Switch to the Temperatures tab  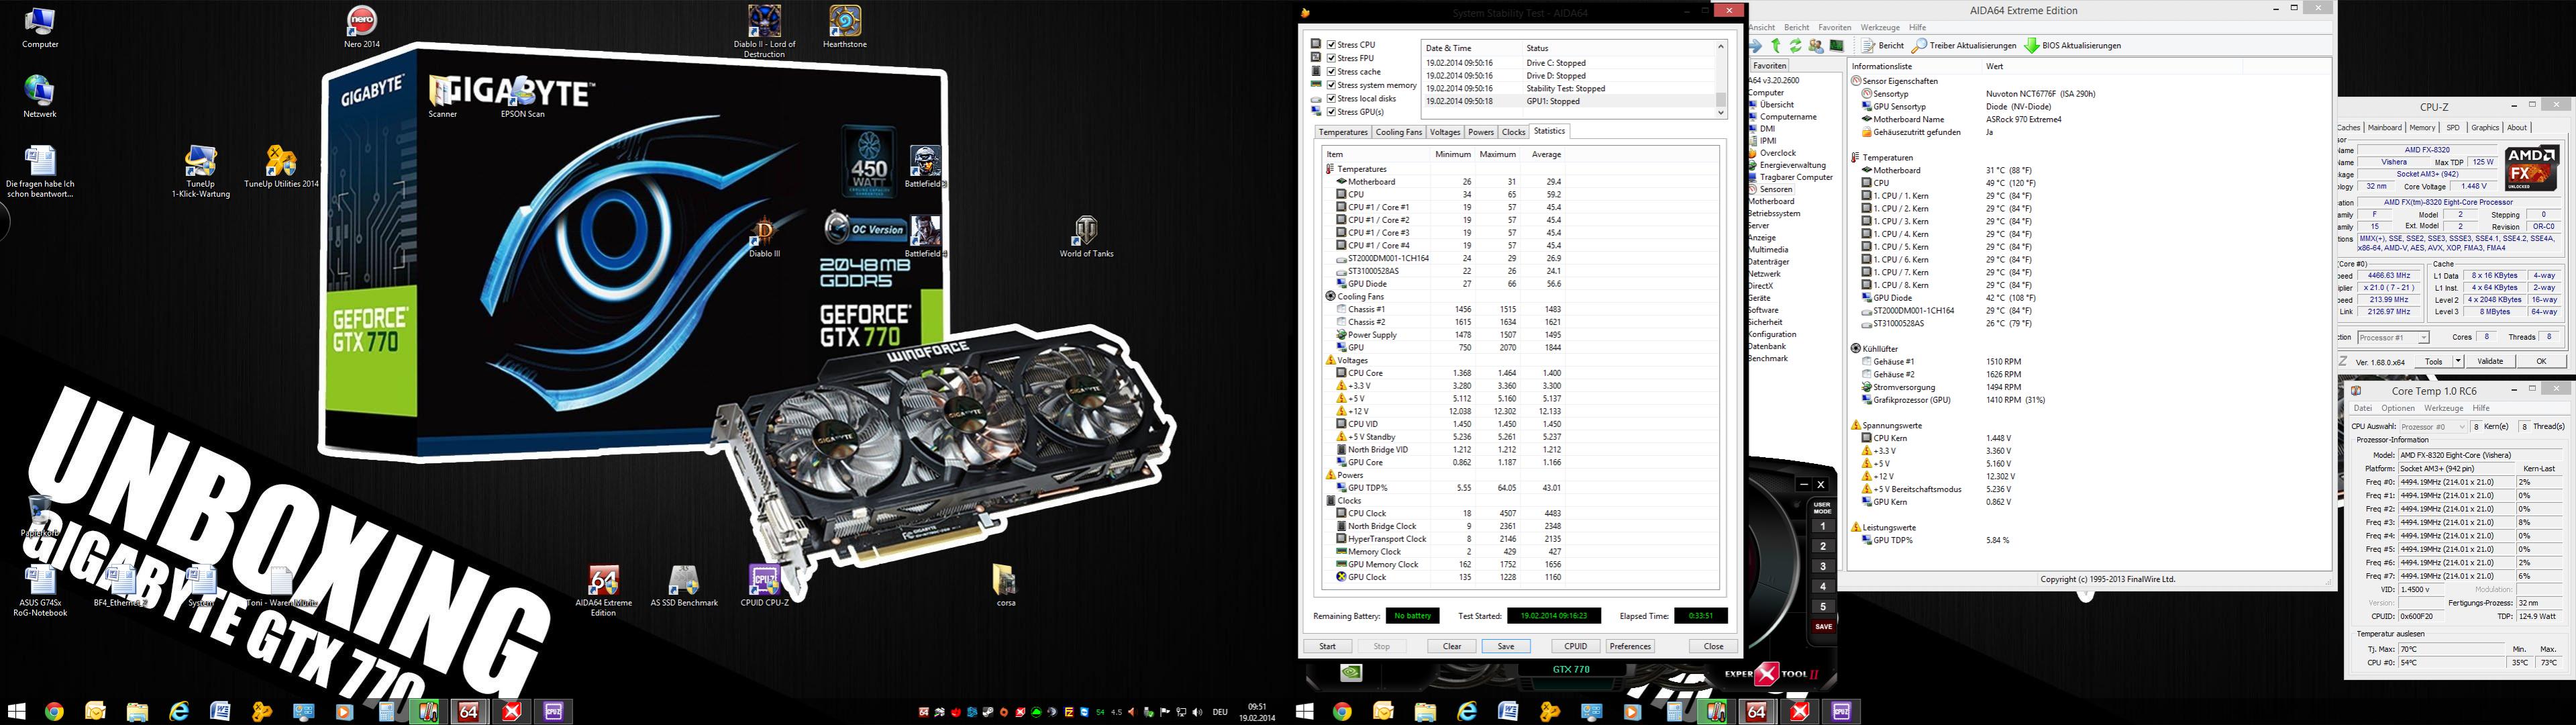point(1342,132)
